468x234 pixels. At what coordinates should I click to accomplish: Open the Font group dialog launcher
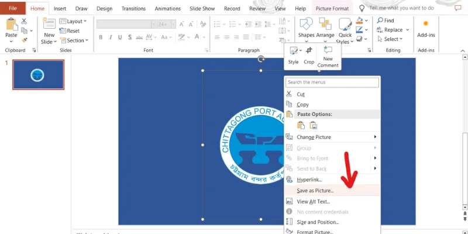(207, 50)
